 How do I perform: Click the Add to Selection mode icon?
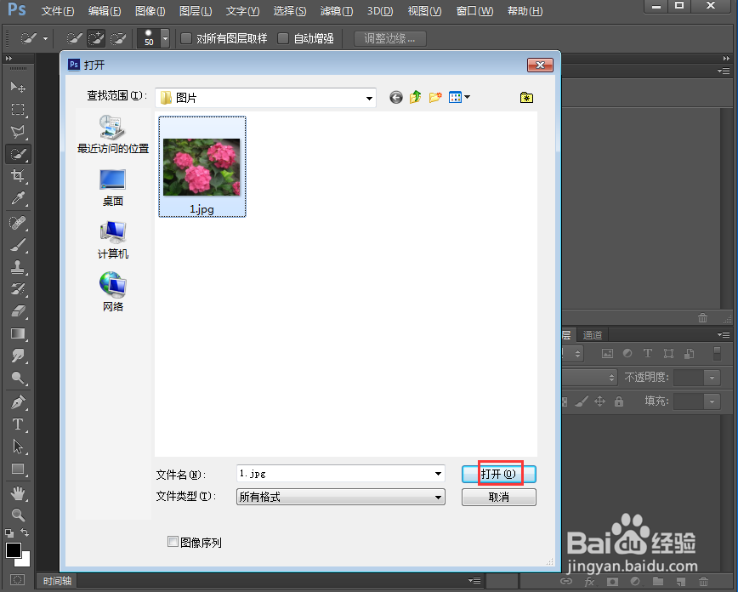coord(96,38)
